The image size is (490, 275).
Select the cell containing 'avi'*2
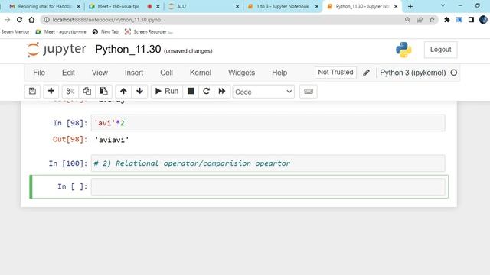(268, 123)
